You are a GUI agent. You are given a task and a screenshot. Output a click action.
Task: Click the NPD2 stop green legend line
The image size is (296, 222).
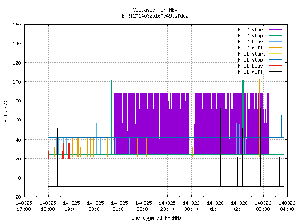click(x=275, y=35)
